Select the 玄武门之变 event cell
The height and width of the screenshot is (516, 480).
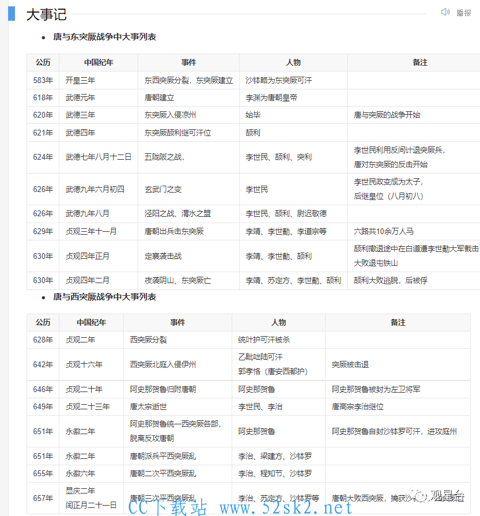tap(189, 189)
